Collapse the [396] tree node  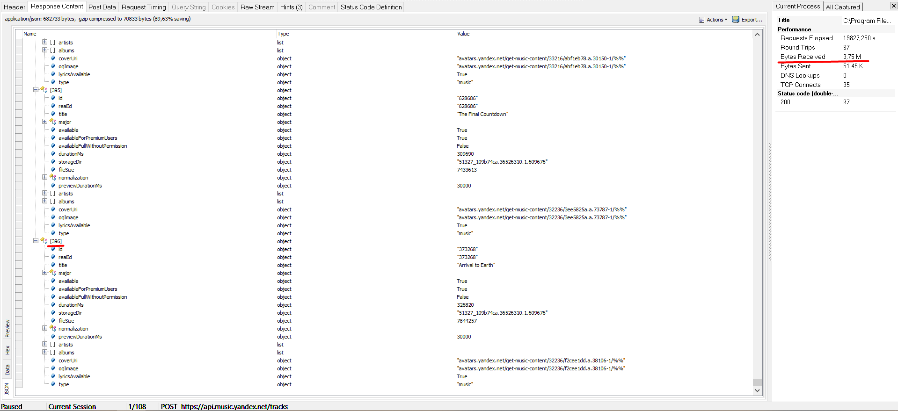coord(36,241)
